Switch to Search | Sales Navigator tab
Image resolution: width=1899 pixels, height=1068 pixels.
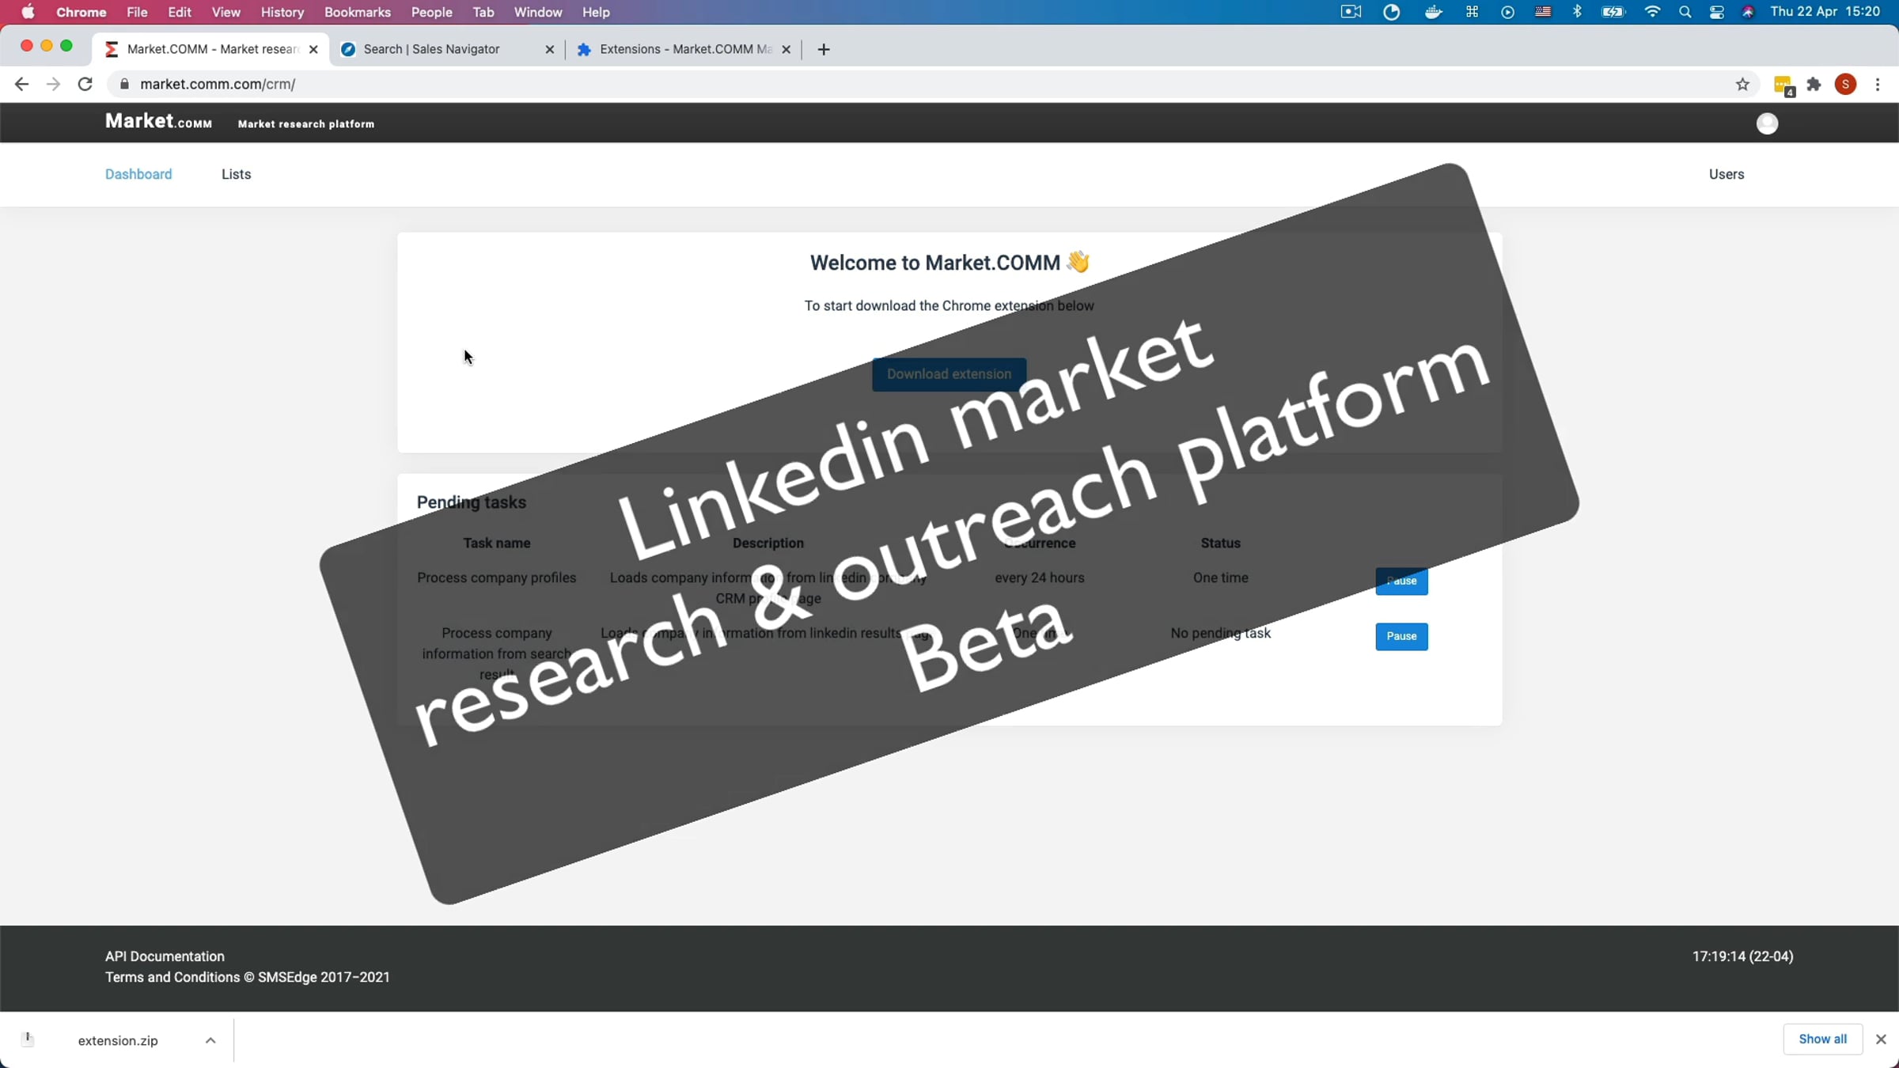pyautogui.click(x=431, y=49)
